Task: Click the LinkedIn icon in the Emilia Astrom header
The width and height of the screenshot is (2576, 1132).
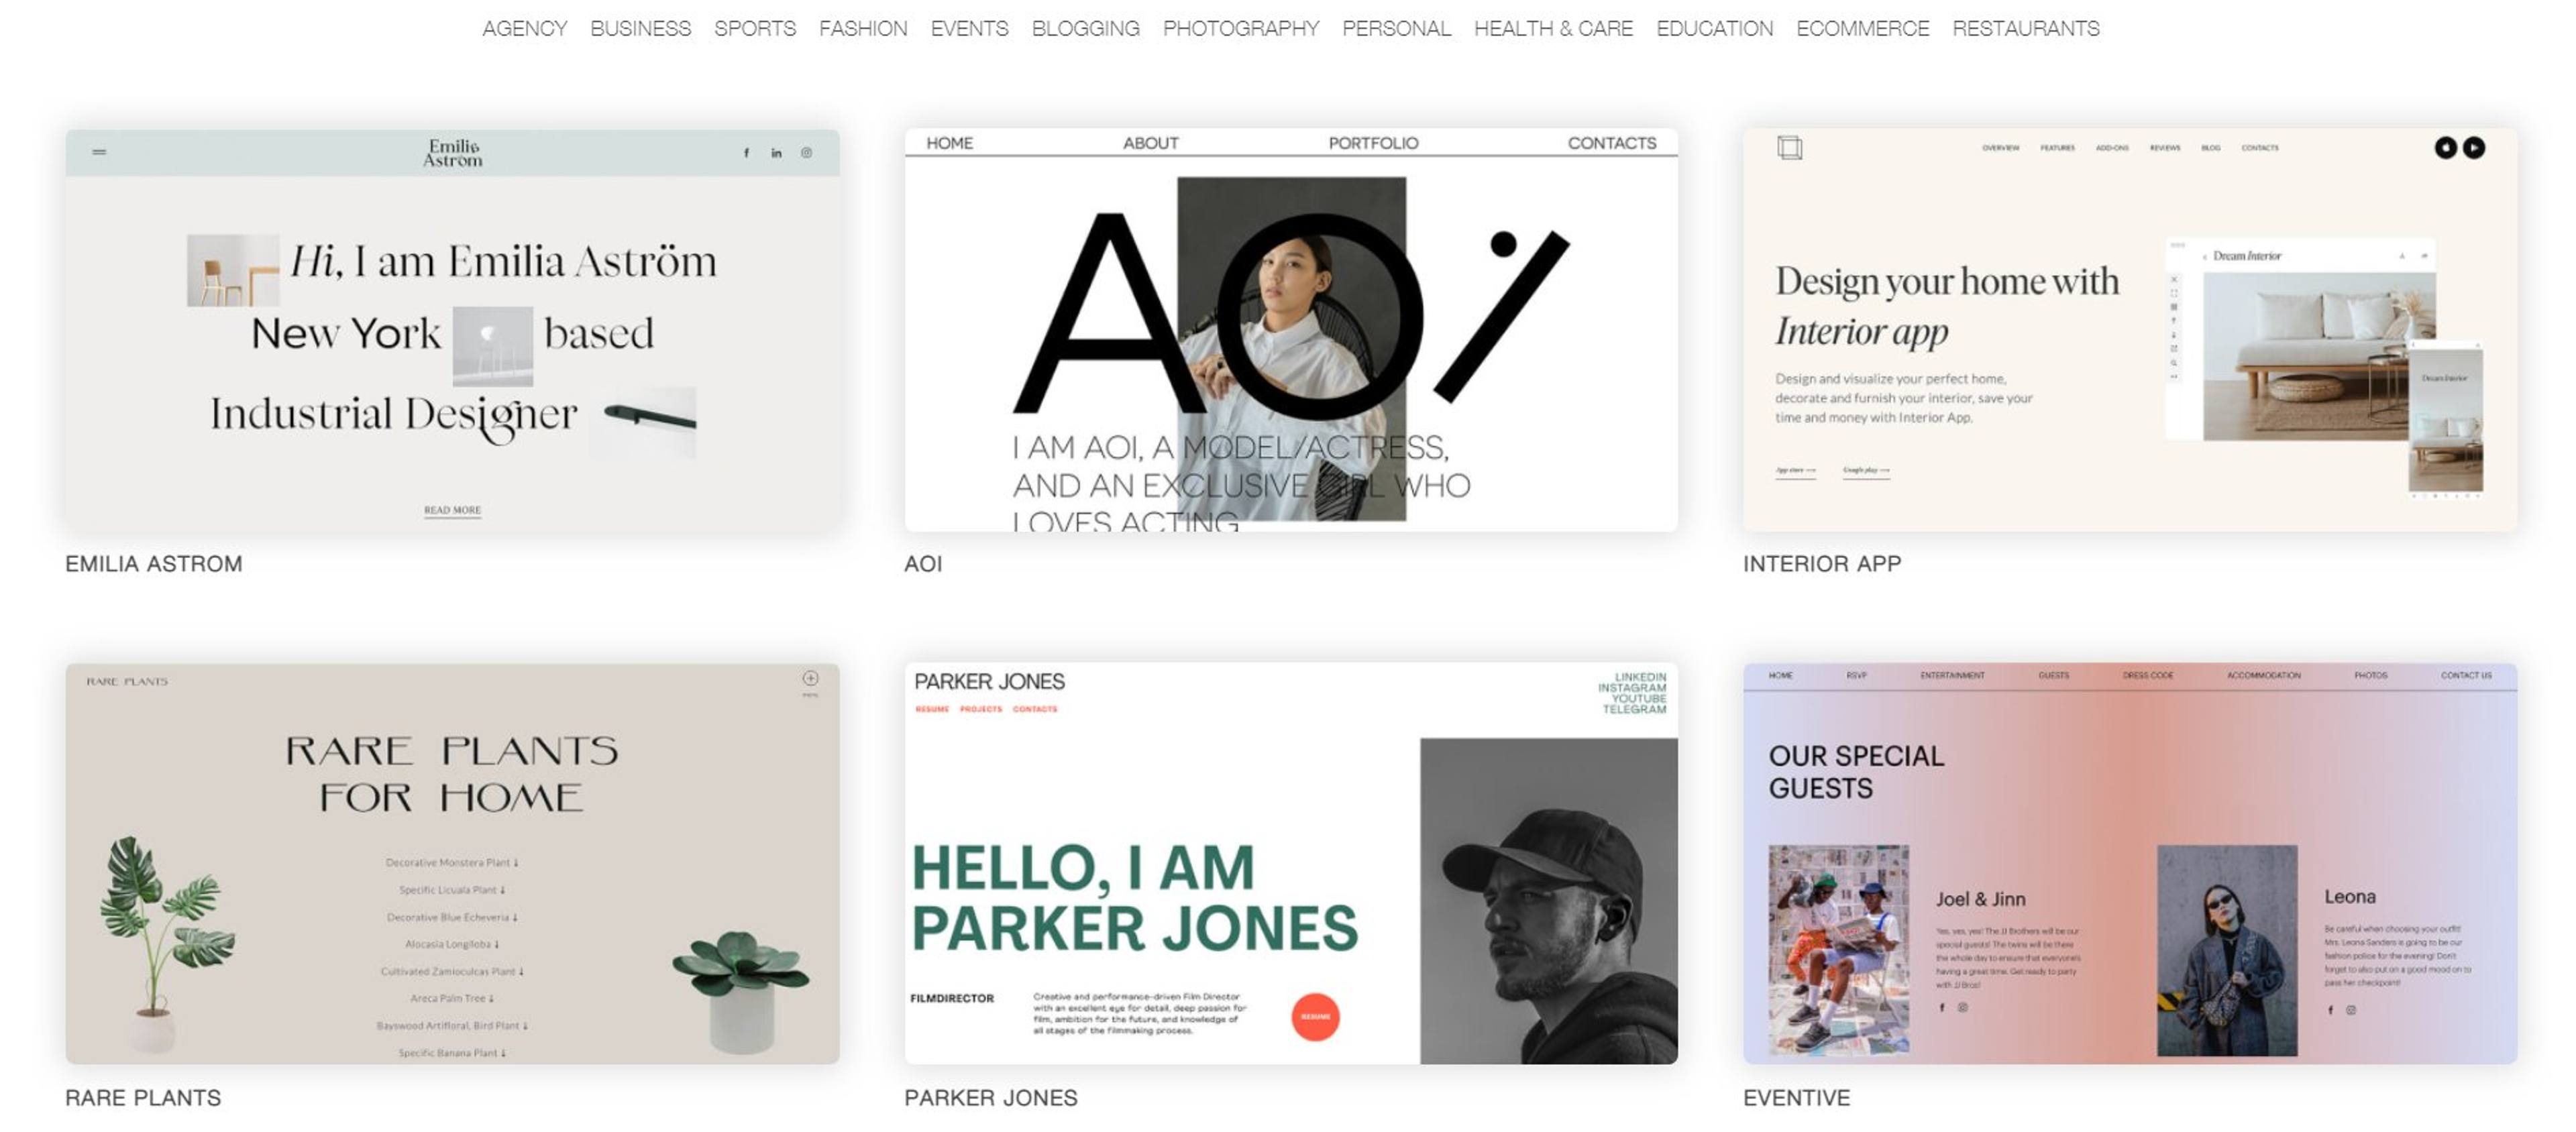Action: (776, 153)
